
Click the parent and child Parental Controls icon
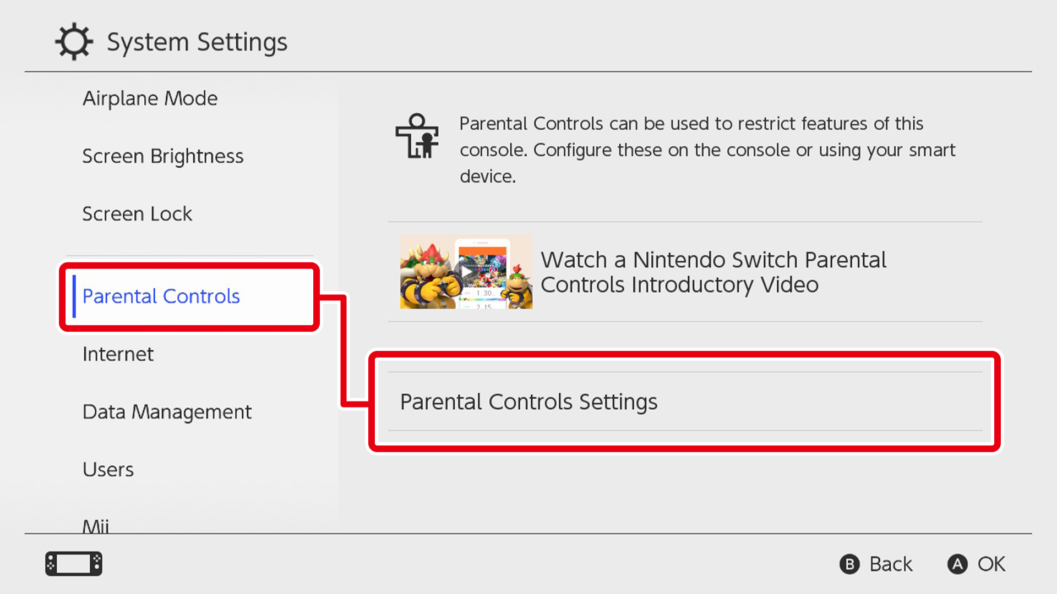tap(417, 136)
